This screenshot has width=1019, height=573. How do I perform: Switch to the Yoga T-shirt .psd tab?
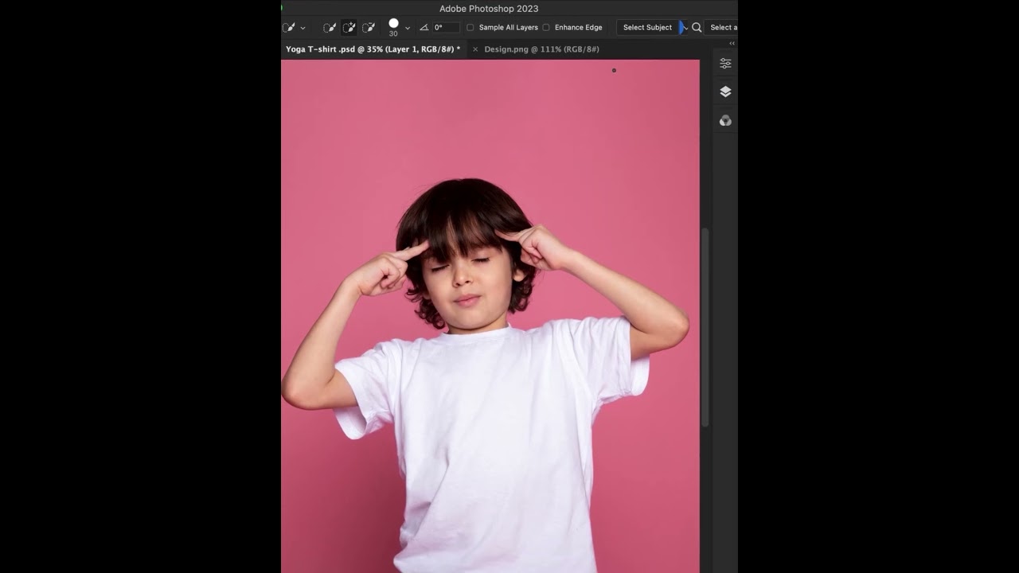[x=373, y=49]
